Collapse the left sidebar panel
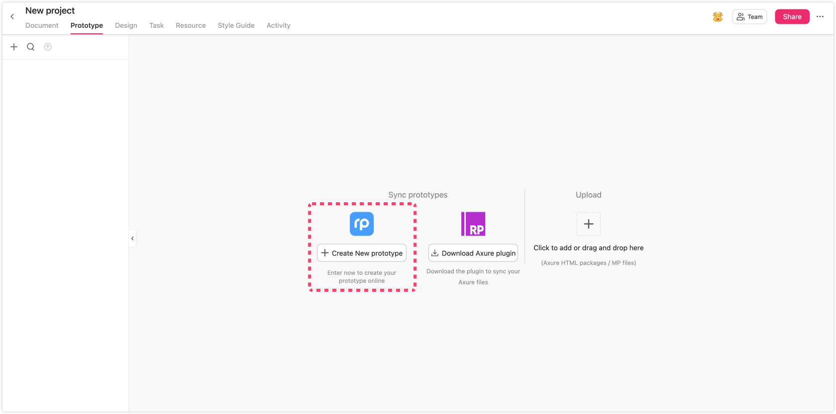This screenshot has height=414, width=836. click(132, 239)
